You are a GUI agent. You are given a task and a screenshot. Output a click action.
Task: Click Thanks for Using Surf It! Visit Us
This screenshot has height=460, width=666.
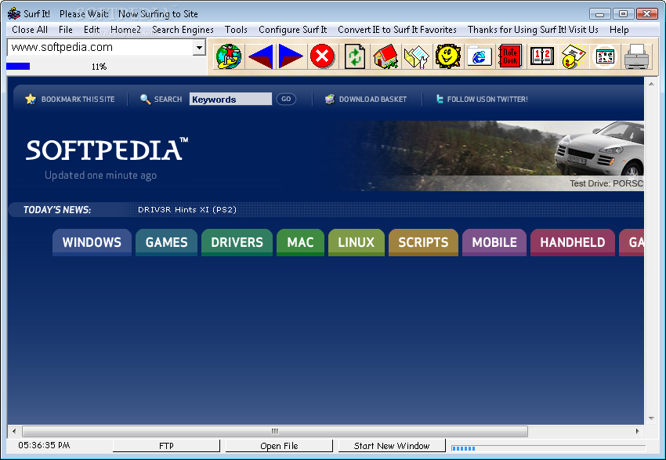(533, 30)
